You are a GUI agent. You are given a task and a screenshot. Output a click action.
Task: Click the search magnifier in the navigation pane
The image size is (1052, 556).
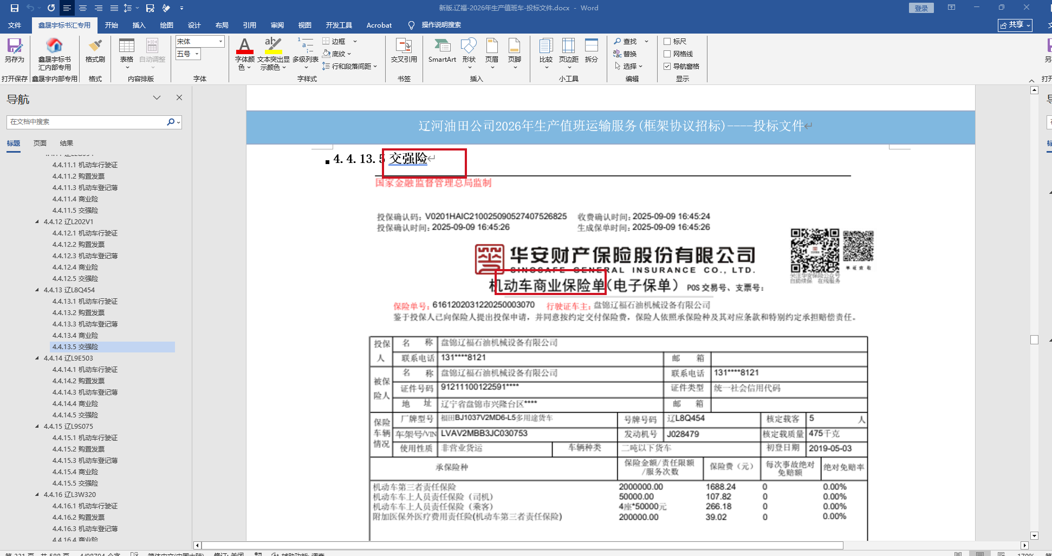[171, 122]
